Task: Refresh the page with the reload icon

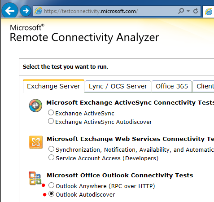Action: [196, 11]
